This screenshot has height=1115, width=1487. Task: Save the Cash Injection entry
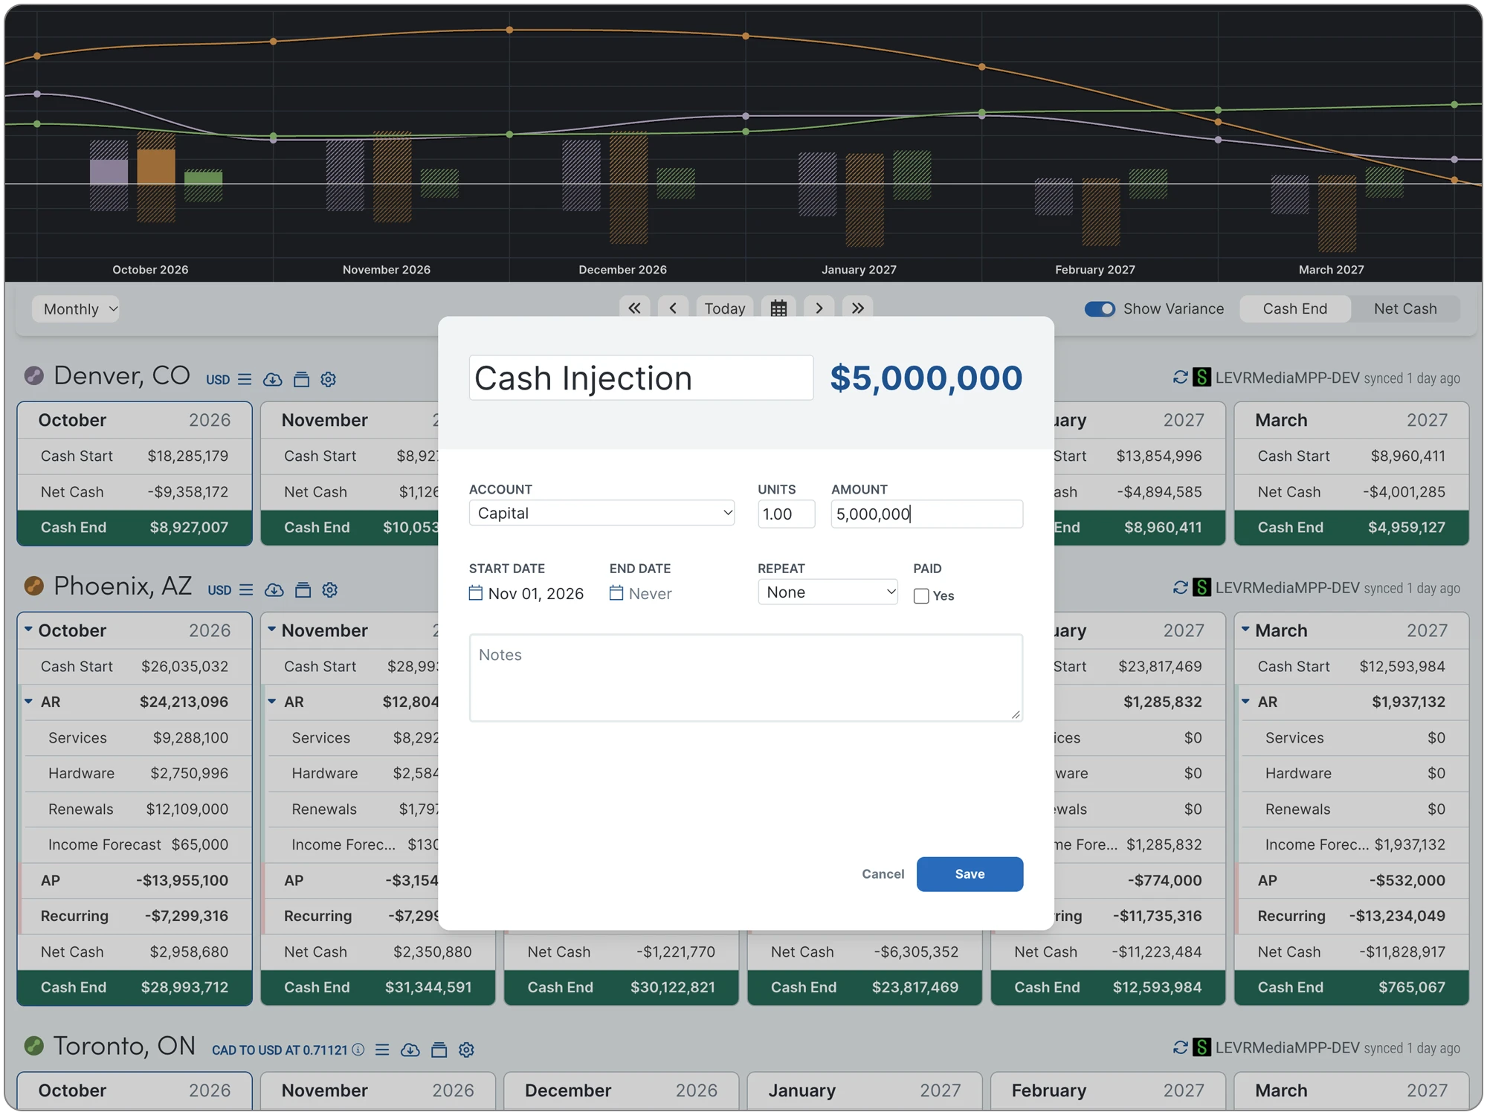(x=970, y=874)
